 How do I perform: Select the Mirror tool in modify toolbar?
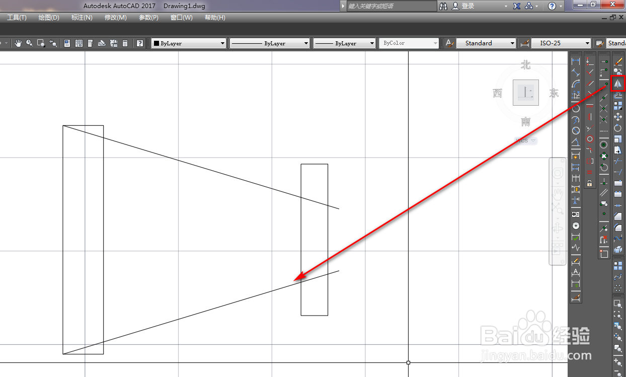pyautogui.click(x=617, y=84)
